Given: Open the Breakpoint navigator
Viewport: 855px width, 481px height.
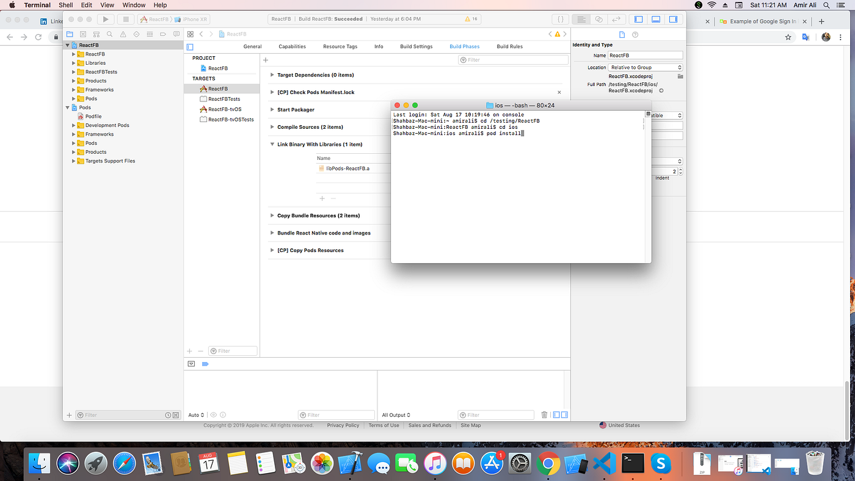Looking at the screenshot, I should 163,34.
